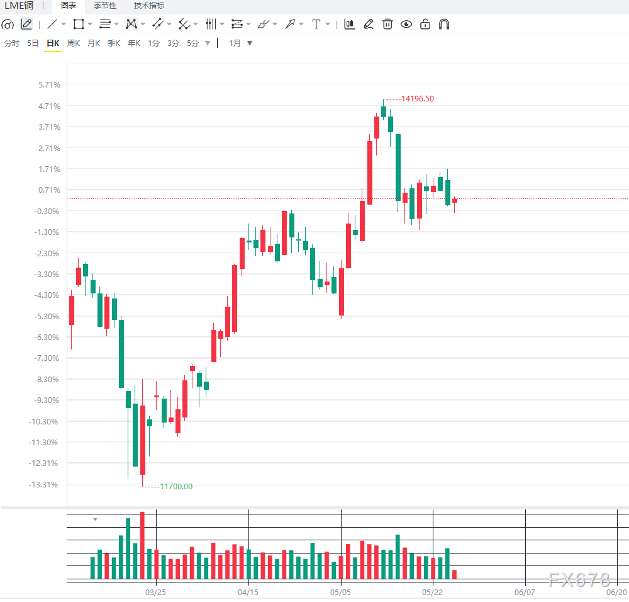629x602 pixels.
Task: Select the 周K weekly candle period
Action: pyautogui.click(x=74, y=43)
